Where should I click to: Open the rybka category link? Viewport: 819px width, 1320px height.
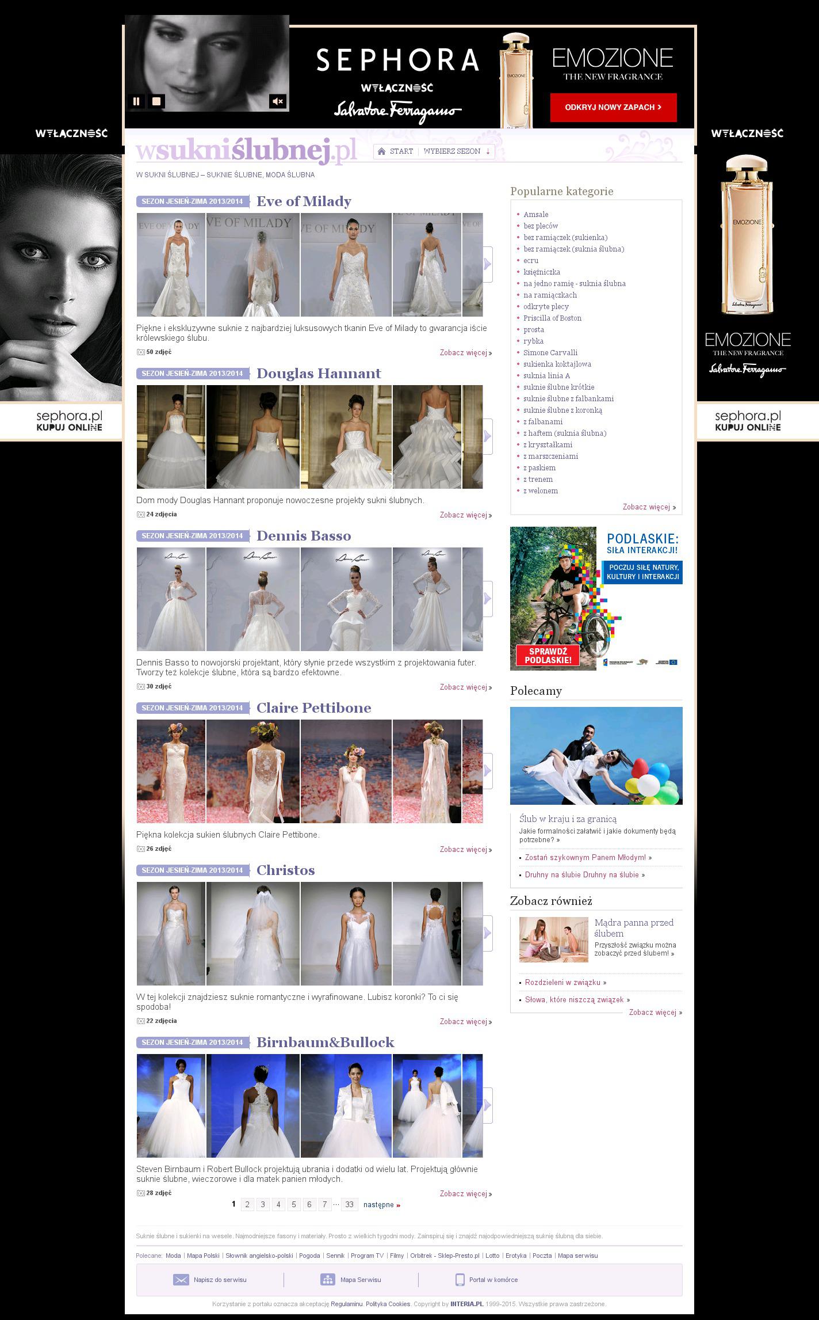pyautogui.click(x=533, y=341)
